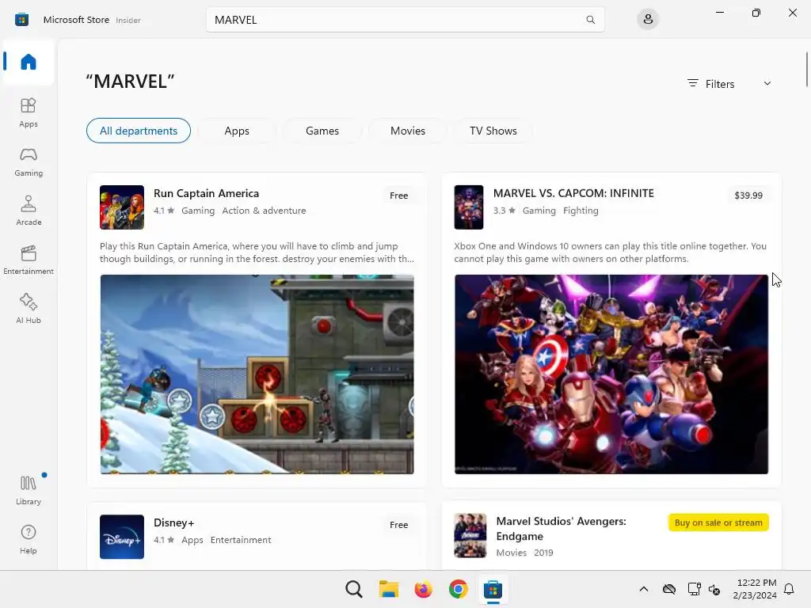Launch Google Chrome from the taskbar
Viewport: 811px width, 608px height.
(458, 589)
